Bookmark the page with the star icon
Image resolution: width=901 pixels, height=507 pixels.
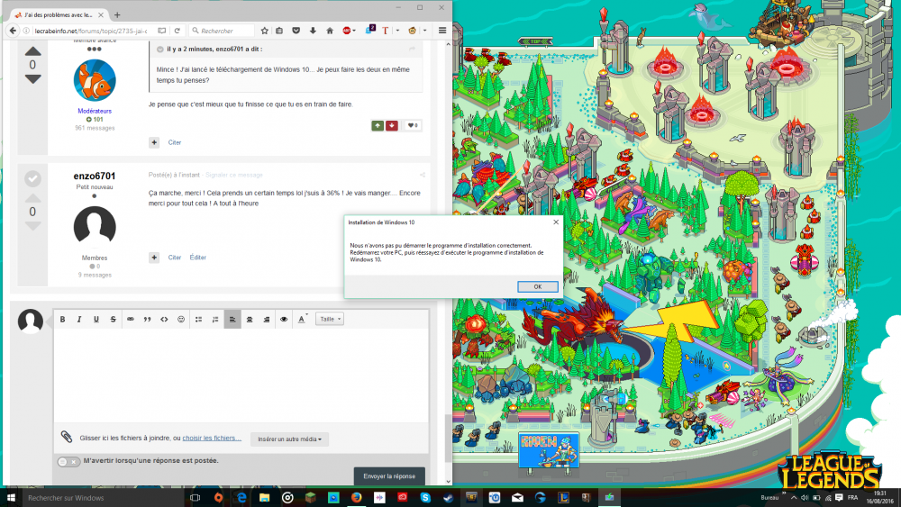(x=264, y=31)
